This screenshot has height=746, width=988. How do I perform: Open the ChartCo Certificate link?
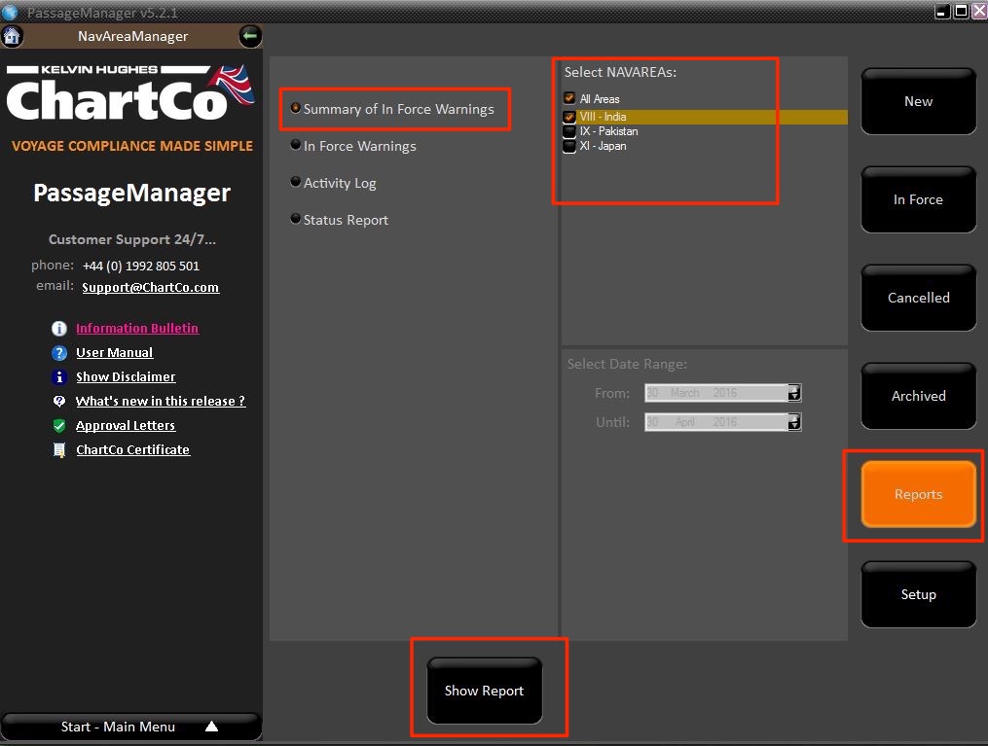pyautogui.click(x=132, y=450)
